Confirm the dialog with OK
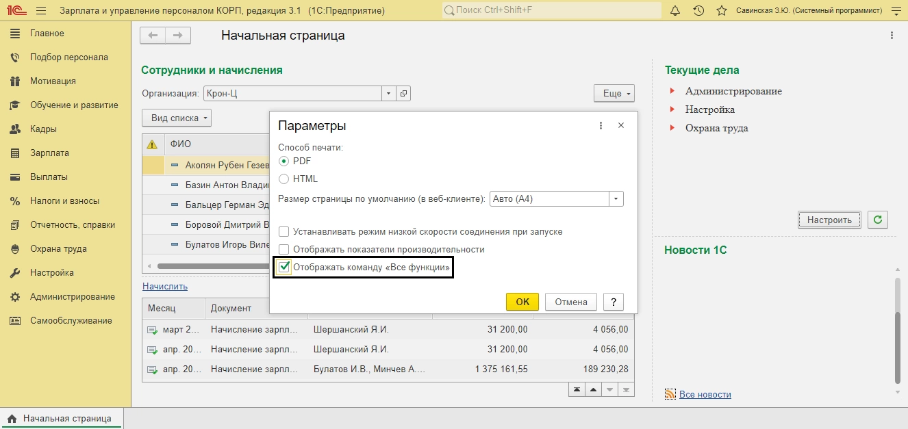This screenshot has height=429, width=908. click(x=522, y=302)
